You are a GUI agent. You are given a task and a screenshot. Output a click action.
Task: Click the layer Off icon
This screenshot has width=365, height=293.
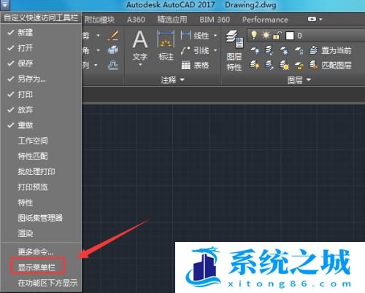(x=255, y=50)
